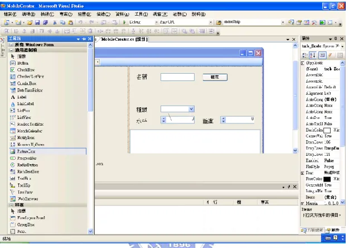Close the MobileCreator.cs document tab
Image resolution: width=349 pixels, height=248 pixels.
pos(294,39)
